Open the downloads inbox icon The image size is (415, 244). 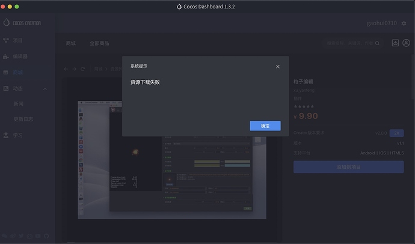coord(395,43)
